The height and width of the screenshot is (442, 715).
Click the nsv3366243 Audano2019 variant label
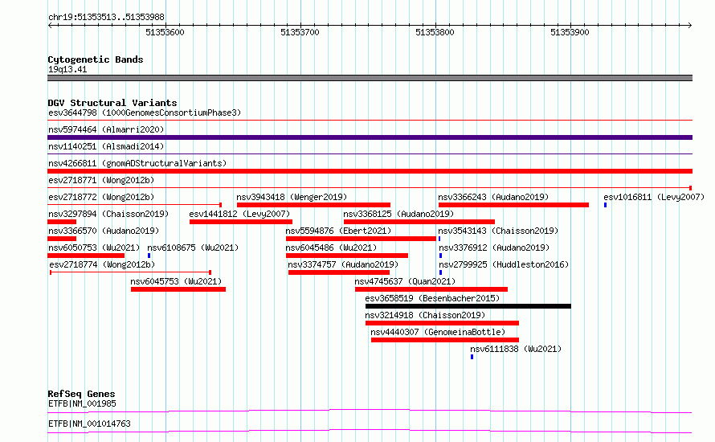point(493,197)
